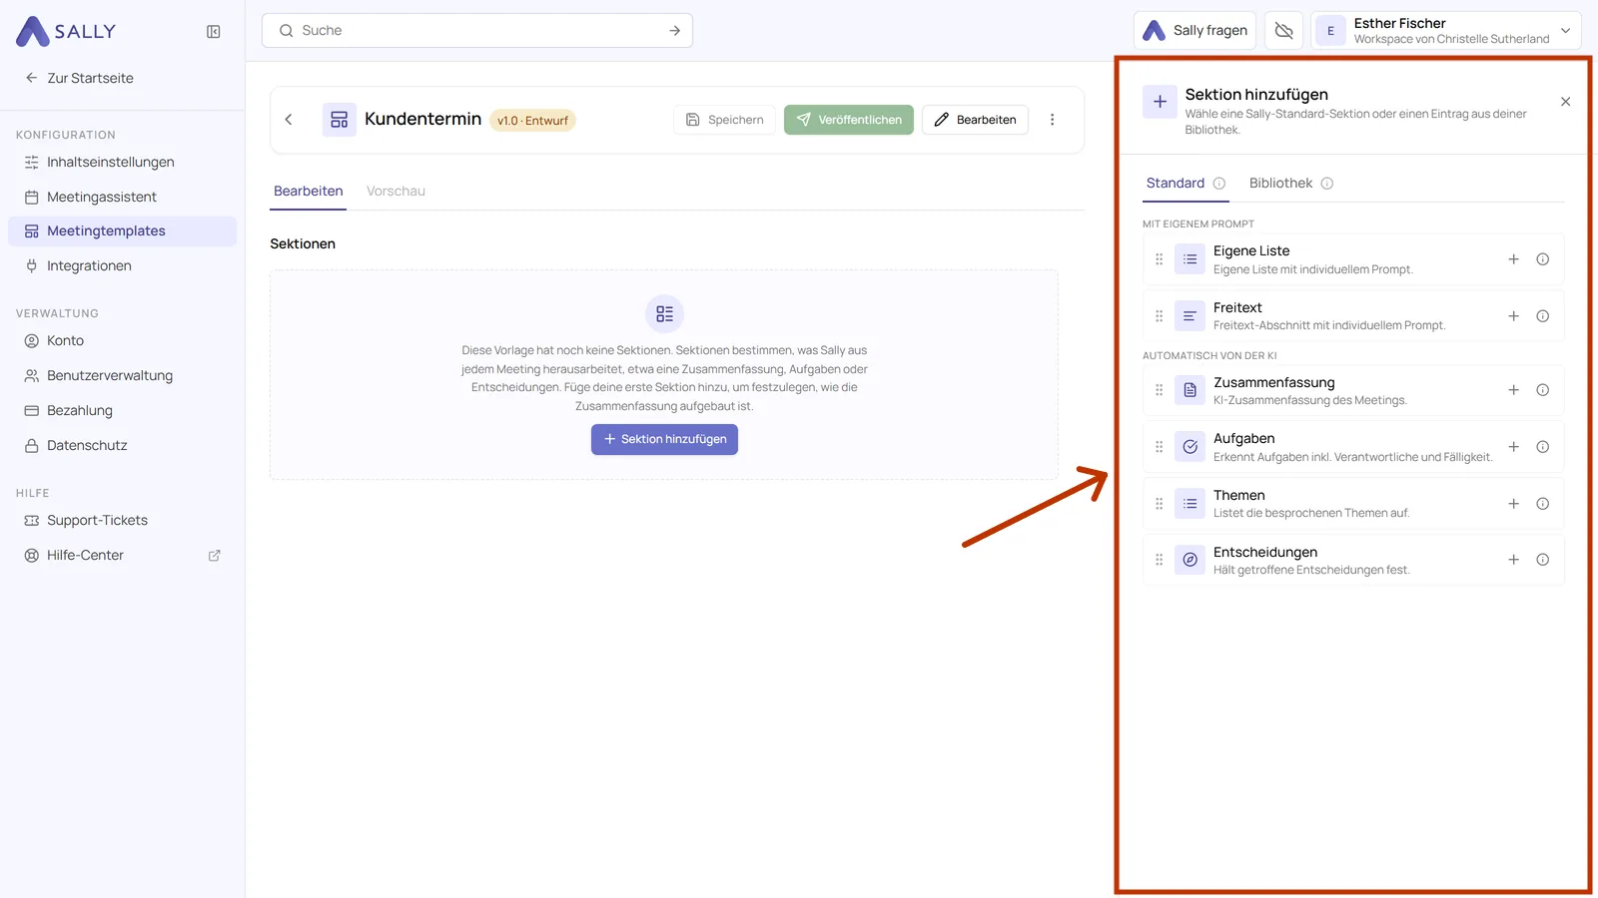Image resolution: width=1598 pixels, height=898 pixels.
Task: Click the Sally fragen button
Action: tap(1195, 31)
